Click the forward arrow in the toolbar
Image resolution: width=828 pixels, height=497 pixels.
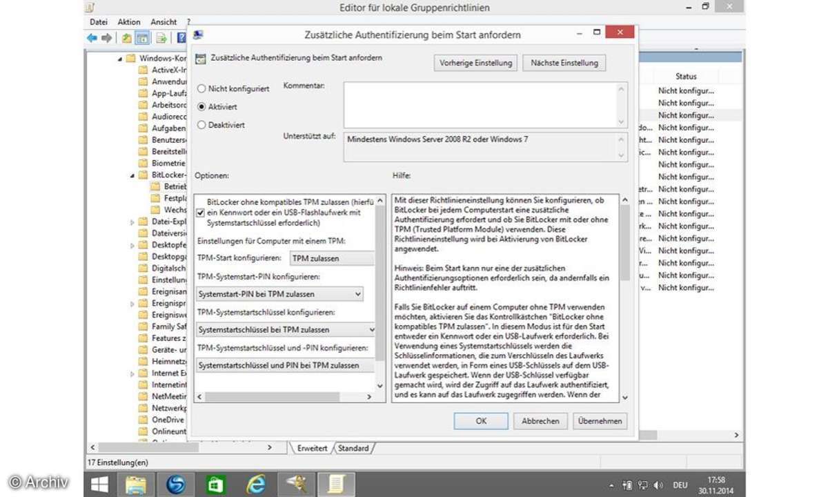(x=106, y=38)
